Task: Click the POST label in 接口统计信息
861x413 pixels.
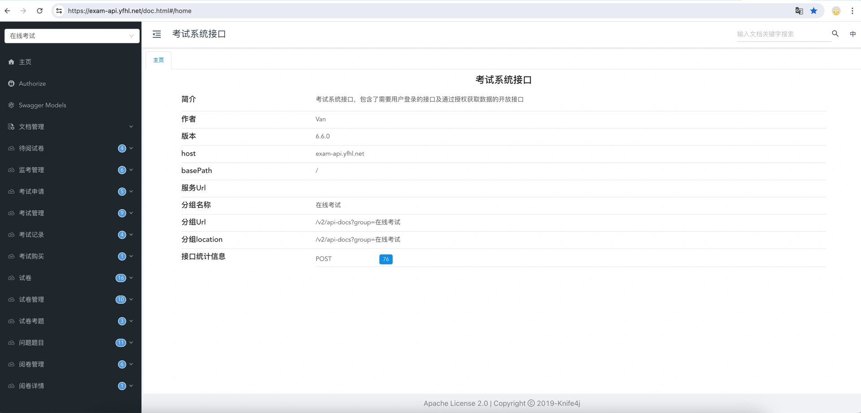Action: point(323,259)
